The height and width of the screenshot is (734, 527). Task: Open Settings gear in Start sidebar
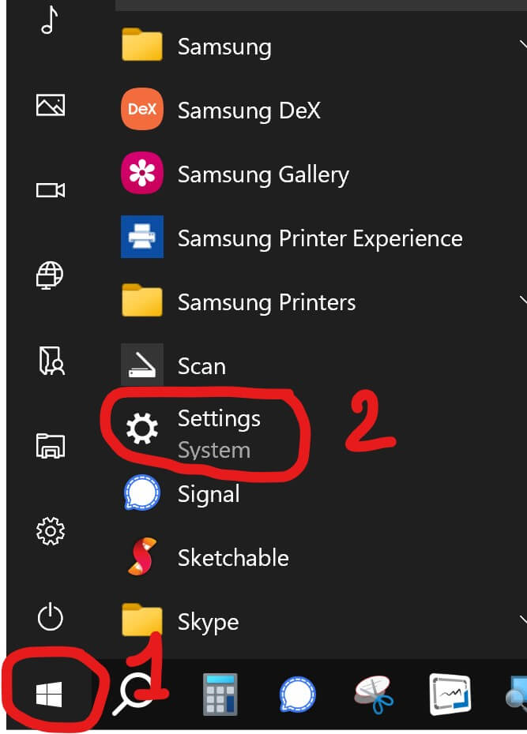pyautogui.click(x=50, y=531)
